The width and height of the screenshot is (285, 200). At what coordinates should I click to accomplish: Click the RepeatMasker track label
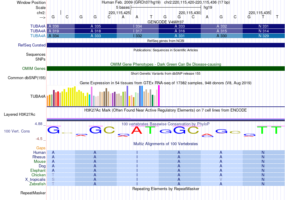[33, 193]
